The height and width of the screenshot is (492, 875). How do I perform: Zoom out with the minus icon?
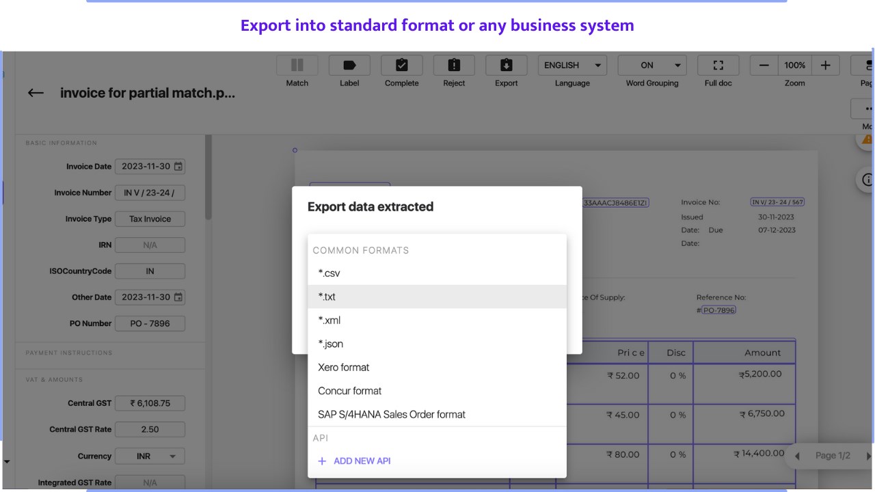(764, 65)
